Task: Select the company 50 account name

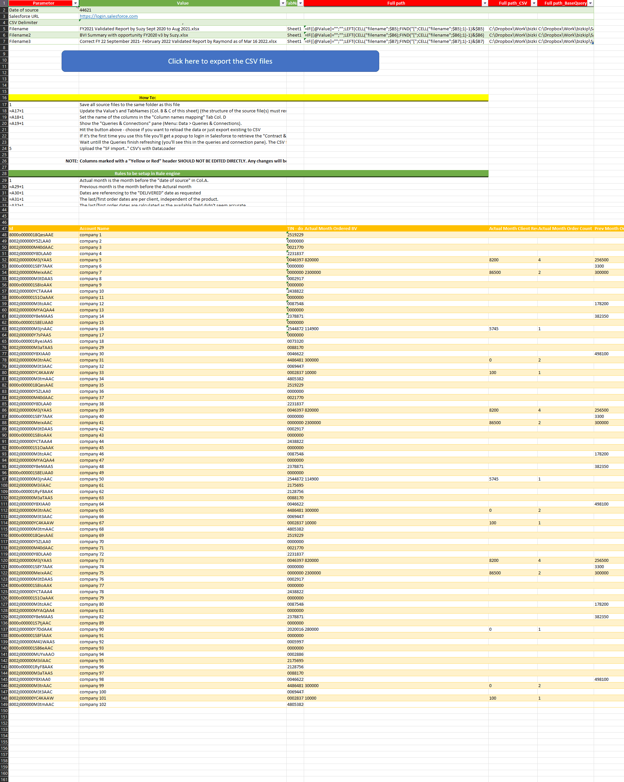Action: tap(183, 479)
